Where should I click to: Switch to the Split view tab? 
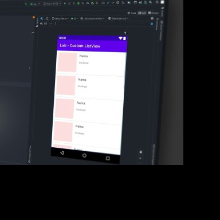[x=142, y=13]
